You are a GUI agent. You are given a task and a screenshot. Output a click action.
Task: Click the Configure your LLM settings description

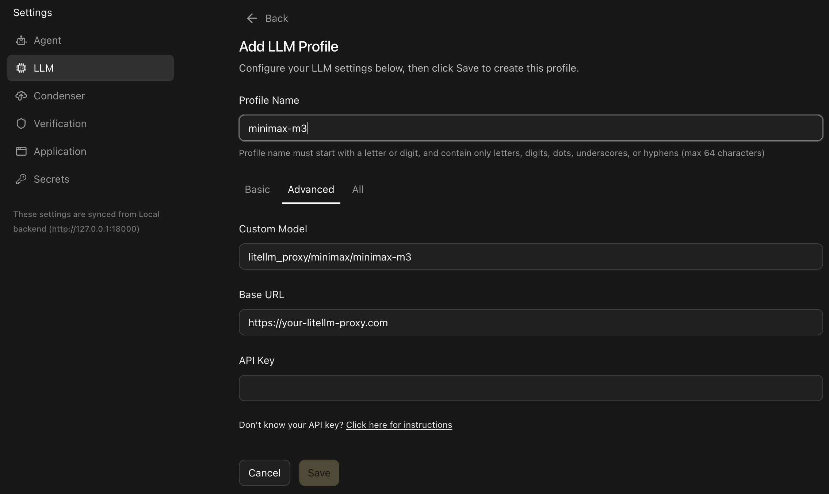coord(409,68)
